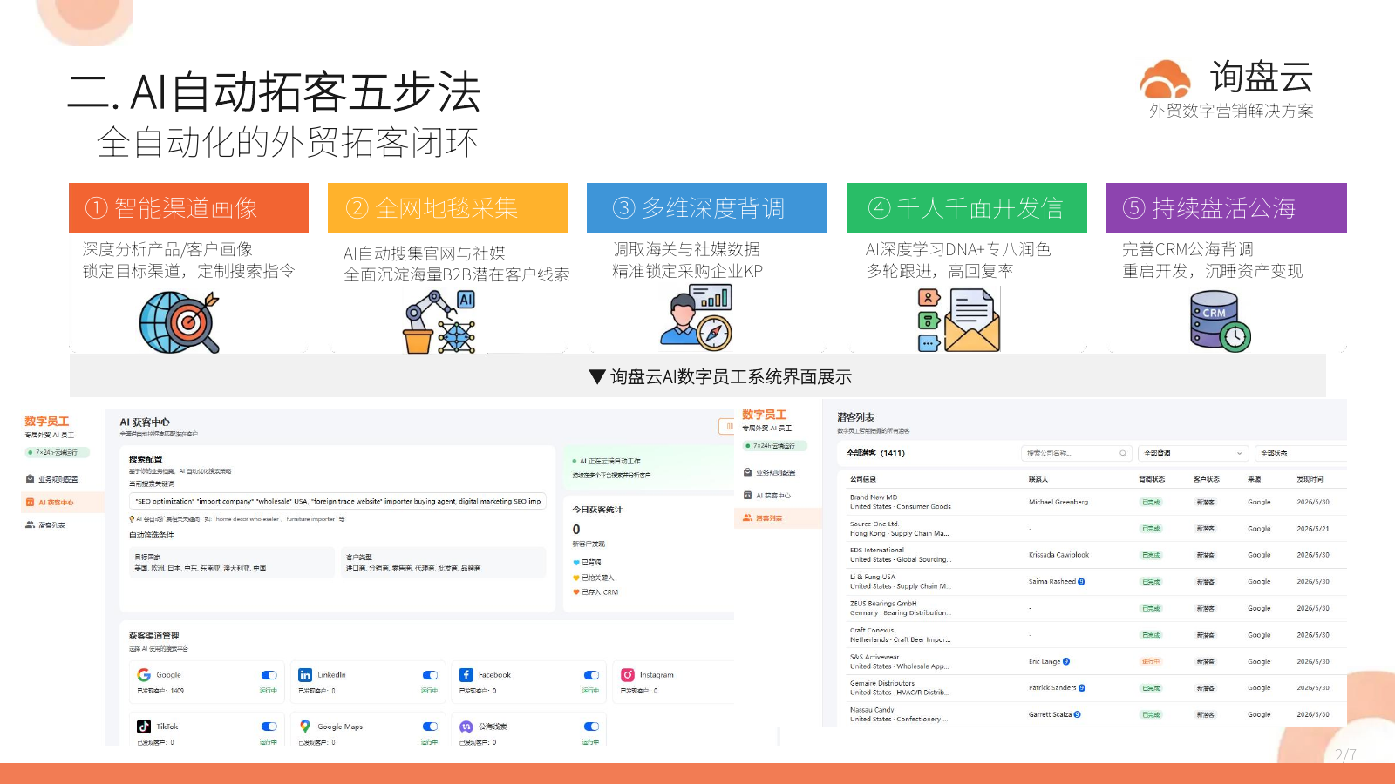1395x784 pixels.
Task: Toggle off the Google channel switch
Action: [x=269, y=675]
